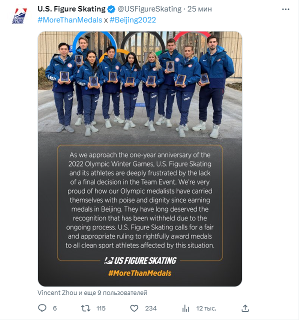Viewport: 301px width, 320px height.
Task: Open the #MoreThanMedals hashtag link
Action: point(70,20)
